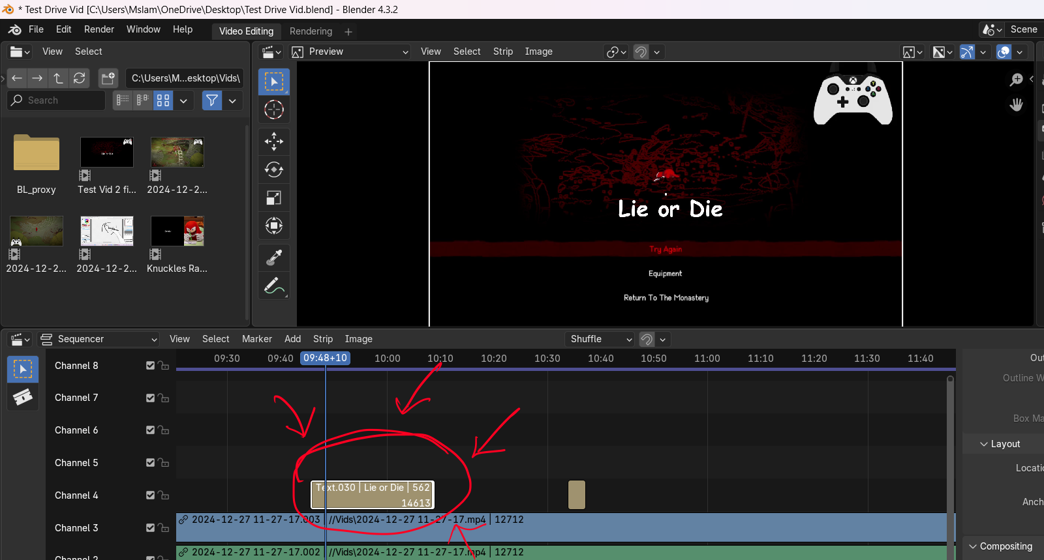Image resolution: width=1044 pixels, height=560 pixels.
Task: Pick the Move tool in Preview
Action: coord(274,141)
